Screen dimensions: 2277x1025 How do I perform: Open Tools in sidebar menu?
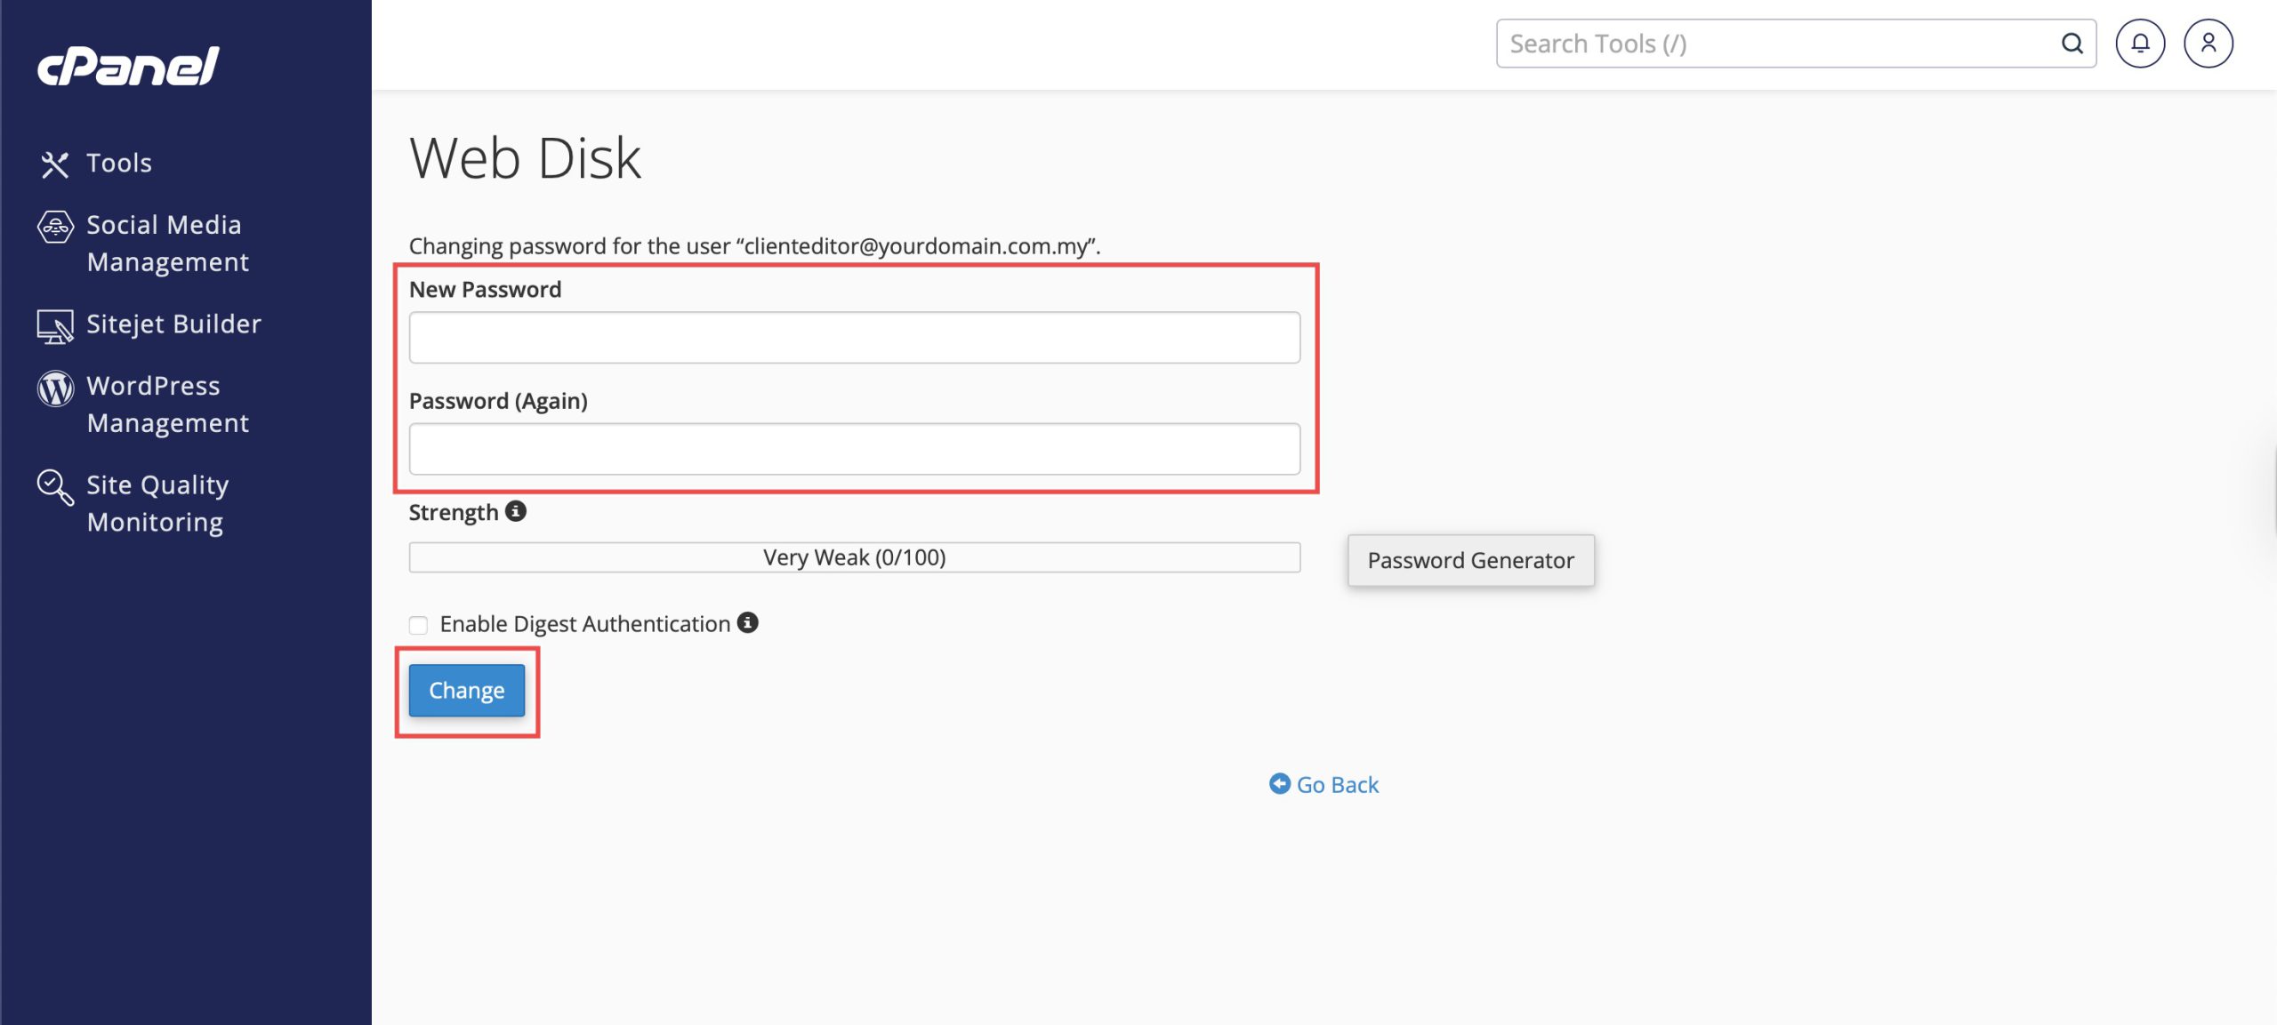[x=119, y=164]
